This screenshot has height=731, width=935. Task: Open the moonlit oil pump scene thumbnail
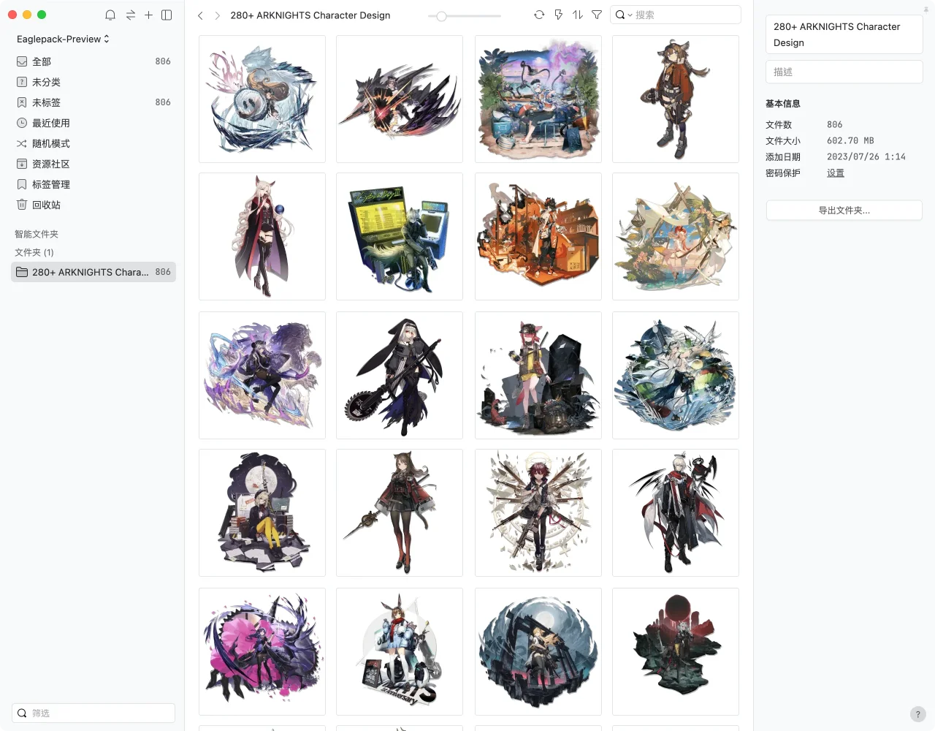coord(538,652)
